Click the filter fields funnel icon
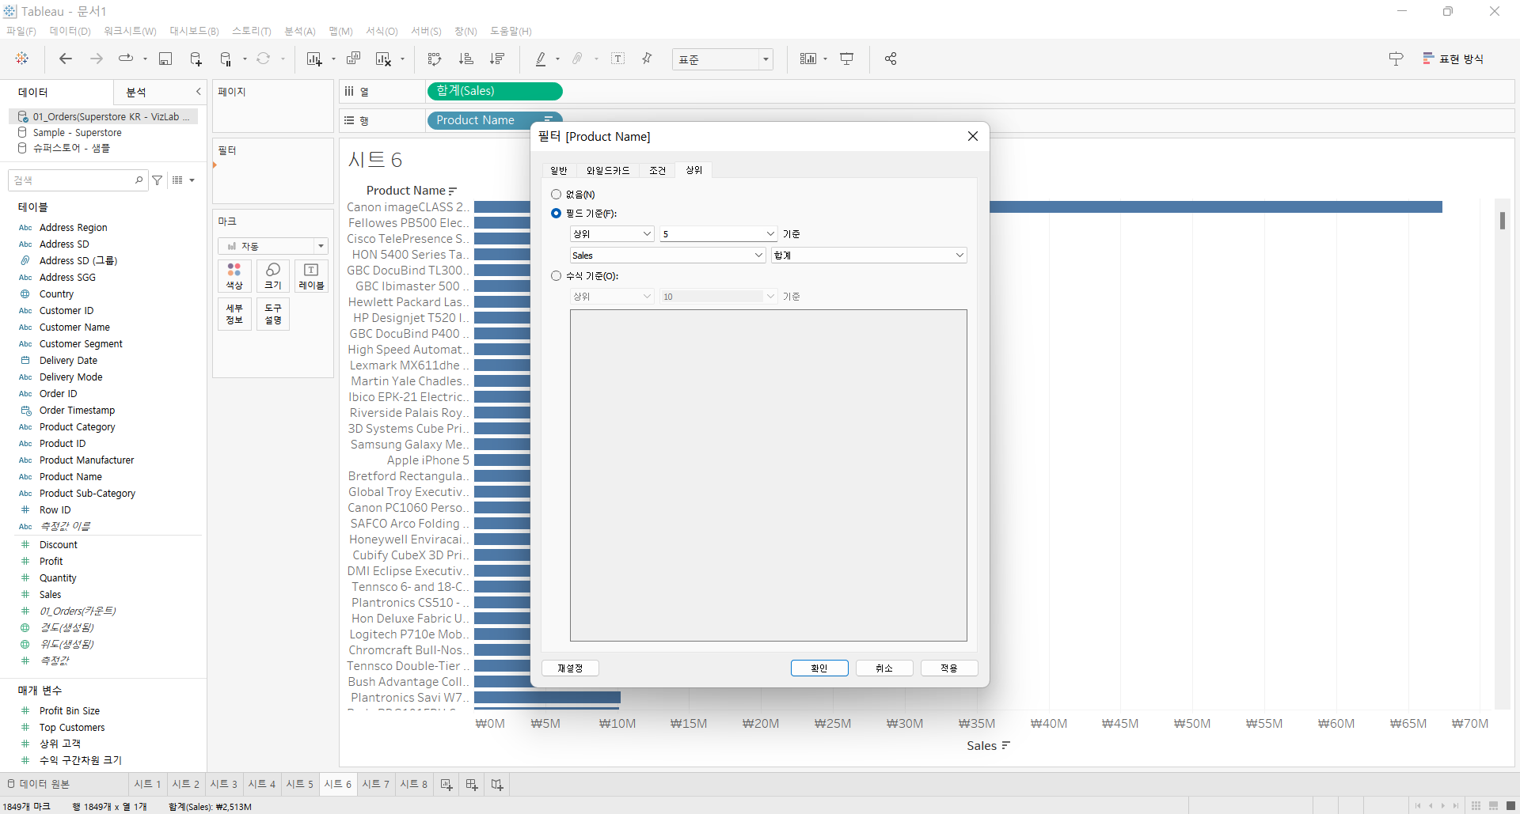The image size is (1520, 814). pos(158,180)
